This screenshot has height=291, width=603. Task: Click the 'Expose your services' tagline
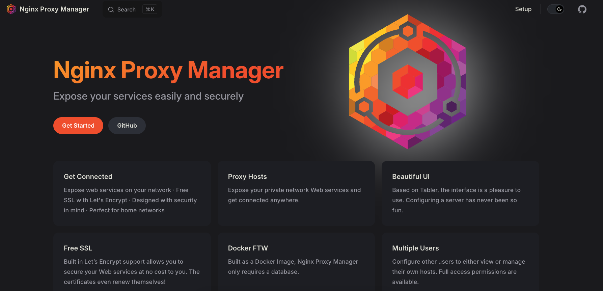tap(148, 96)
